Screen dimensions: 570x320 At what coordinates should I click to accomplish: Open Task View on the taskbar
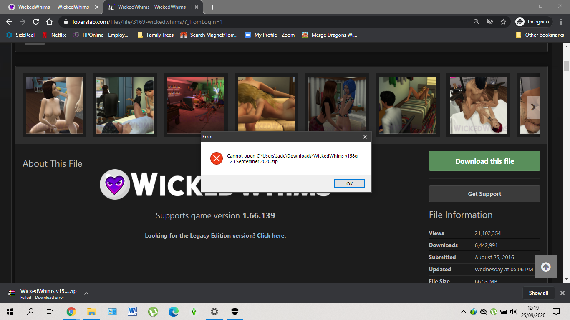click(x=50, y=311)
